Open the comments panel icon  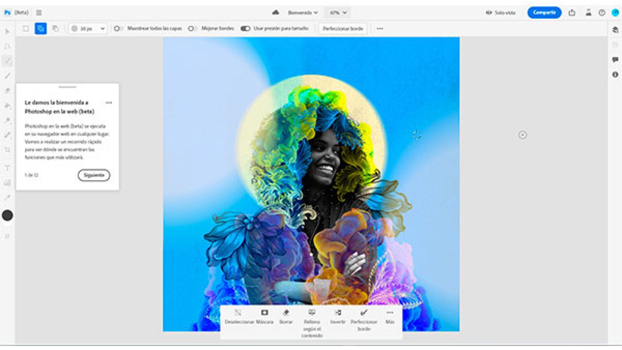click(615, 59)
